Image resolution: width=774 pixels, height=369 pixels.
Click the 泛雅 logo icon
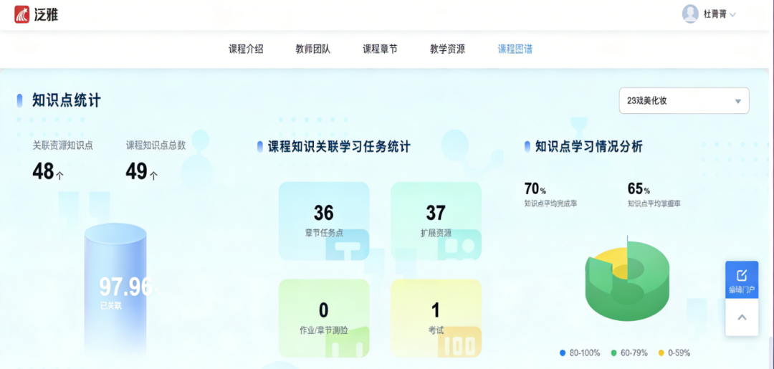pos(22,14)
